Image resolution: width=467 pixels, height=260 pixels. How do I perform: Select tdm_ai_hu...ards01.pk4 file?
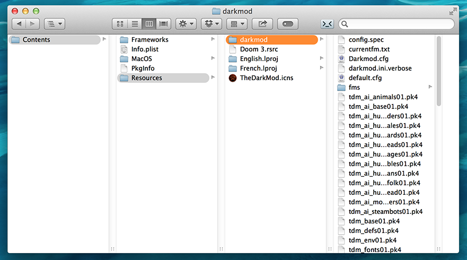coord(386,135)
